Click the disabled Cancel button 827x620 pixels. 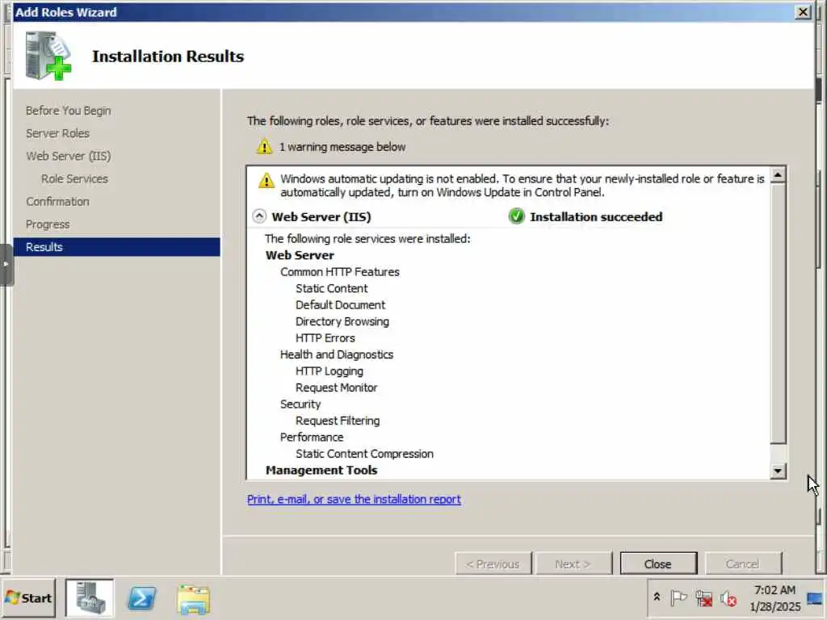(x=743, y=563)
